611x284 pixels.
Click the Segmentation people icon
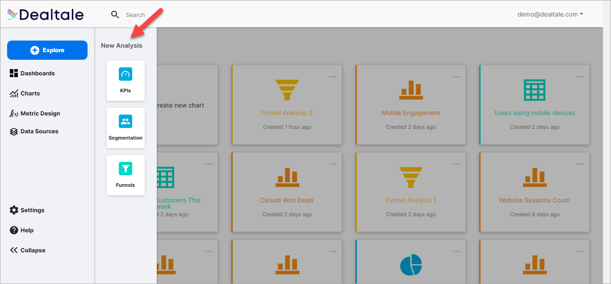126,121
